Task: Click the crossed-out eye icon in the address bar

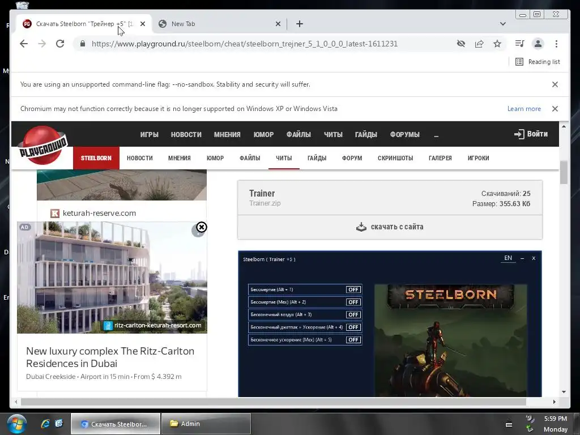Action: tap(461, 44)
